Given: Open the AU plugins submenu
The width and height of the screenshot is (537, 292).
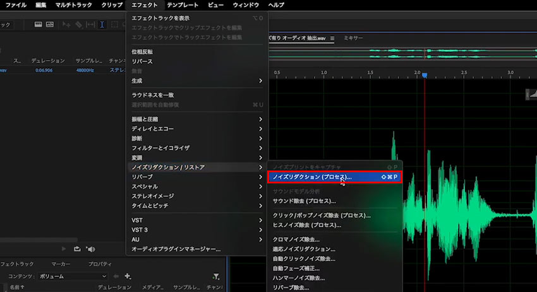Looking at the screenshot, I should tap(196, 240).
